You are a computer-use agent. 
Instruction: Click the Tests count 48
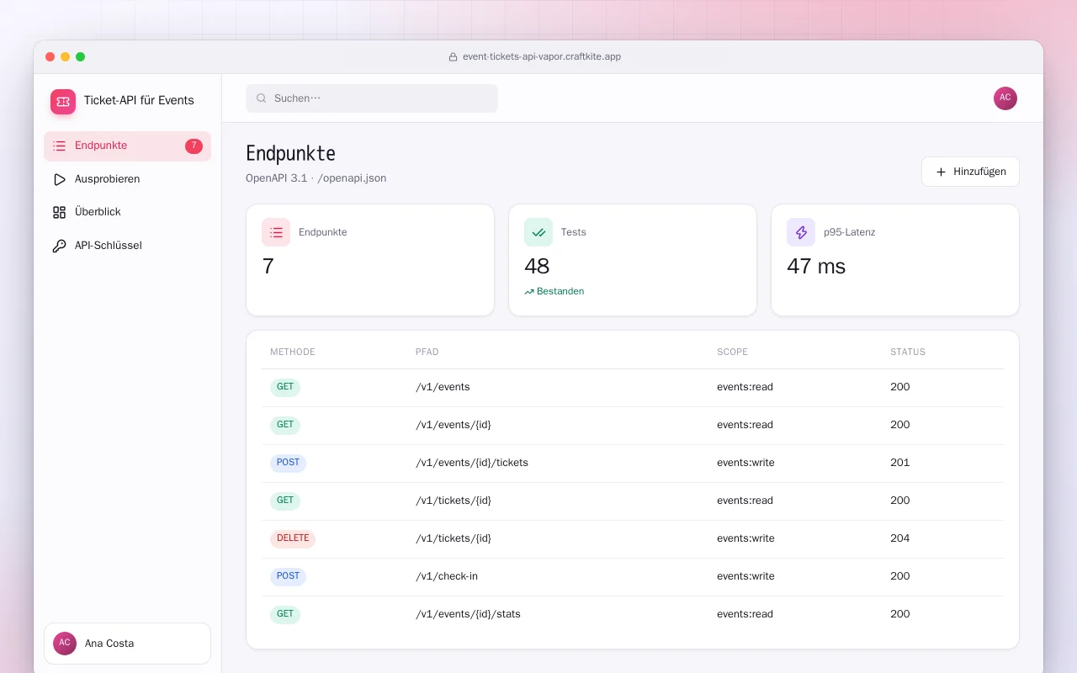tap(537, 267)
